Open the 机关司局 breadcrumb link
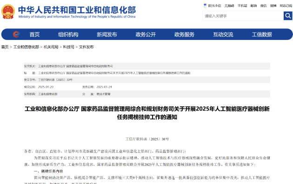 pyautogui.click(x=51, y=47)
